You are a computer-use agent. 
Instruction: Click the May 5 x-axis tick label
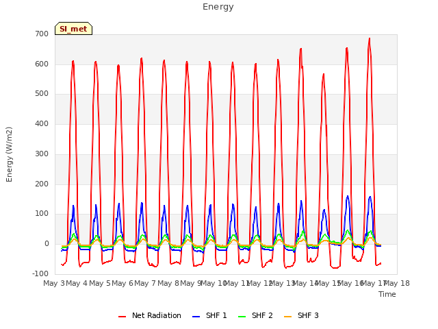coord(100,283)
